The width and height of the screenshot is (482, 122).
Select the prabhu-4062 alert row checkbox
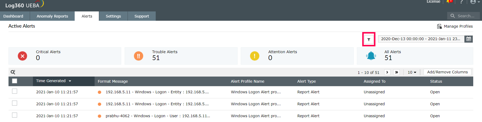point(15,115)
